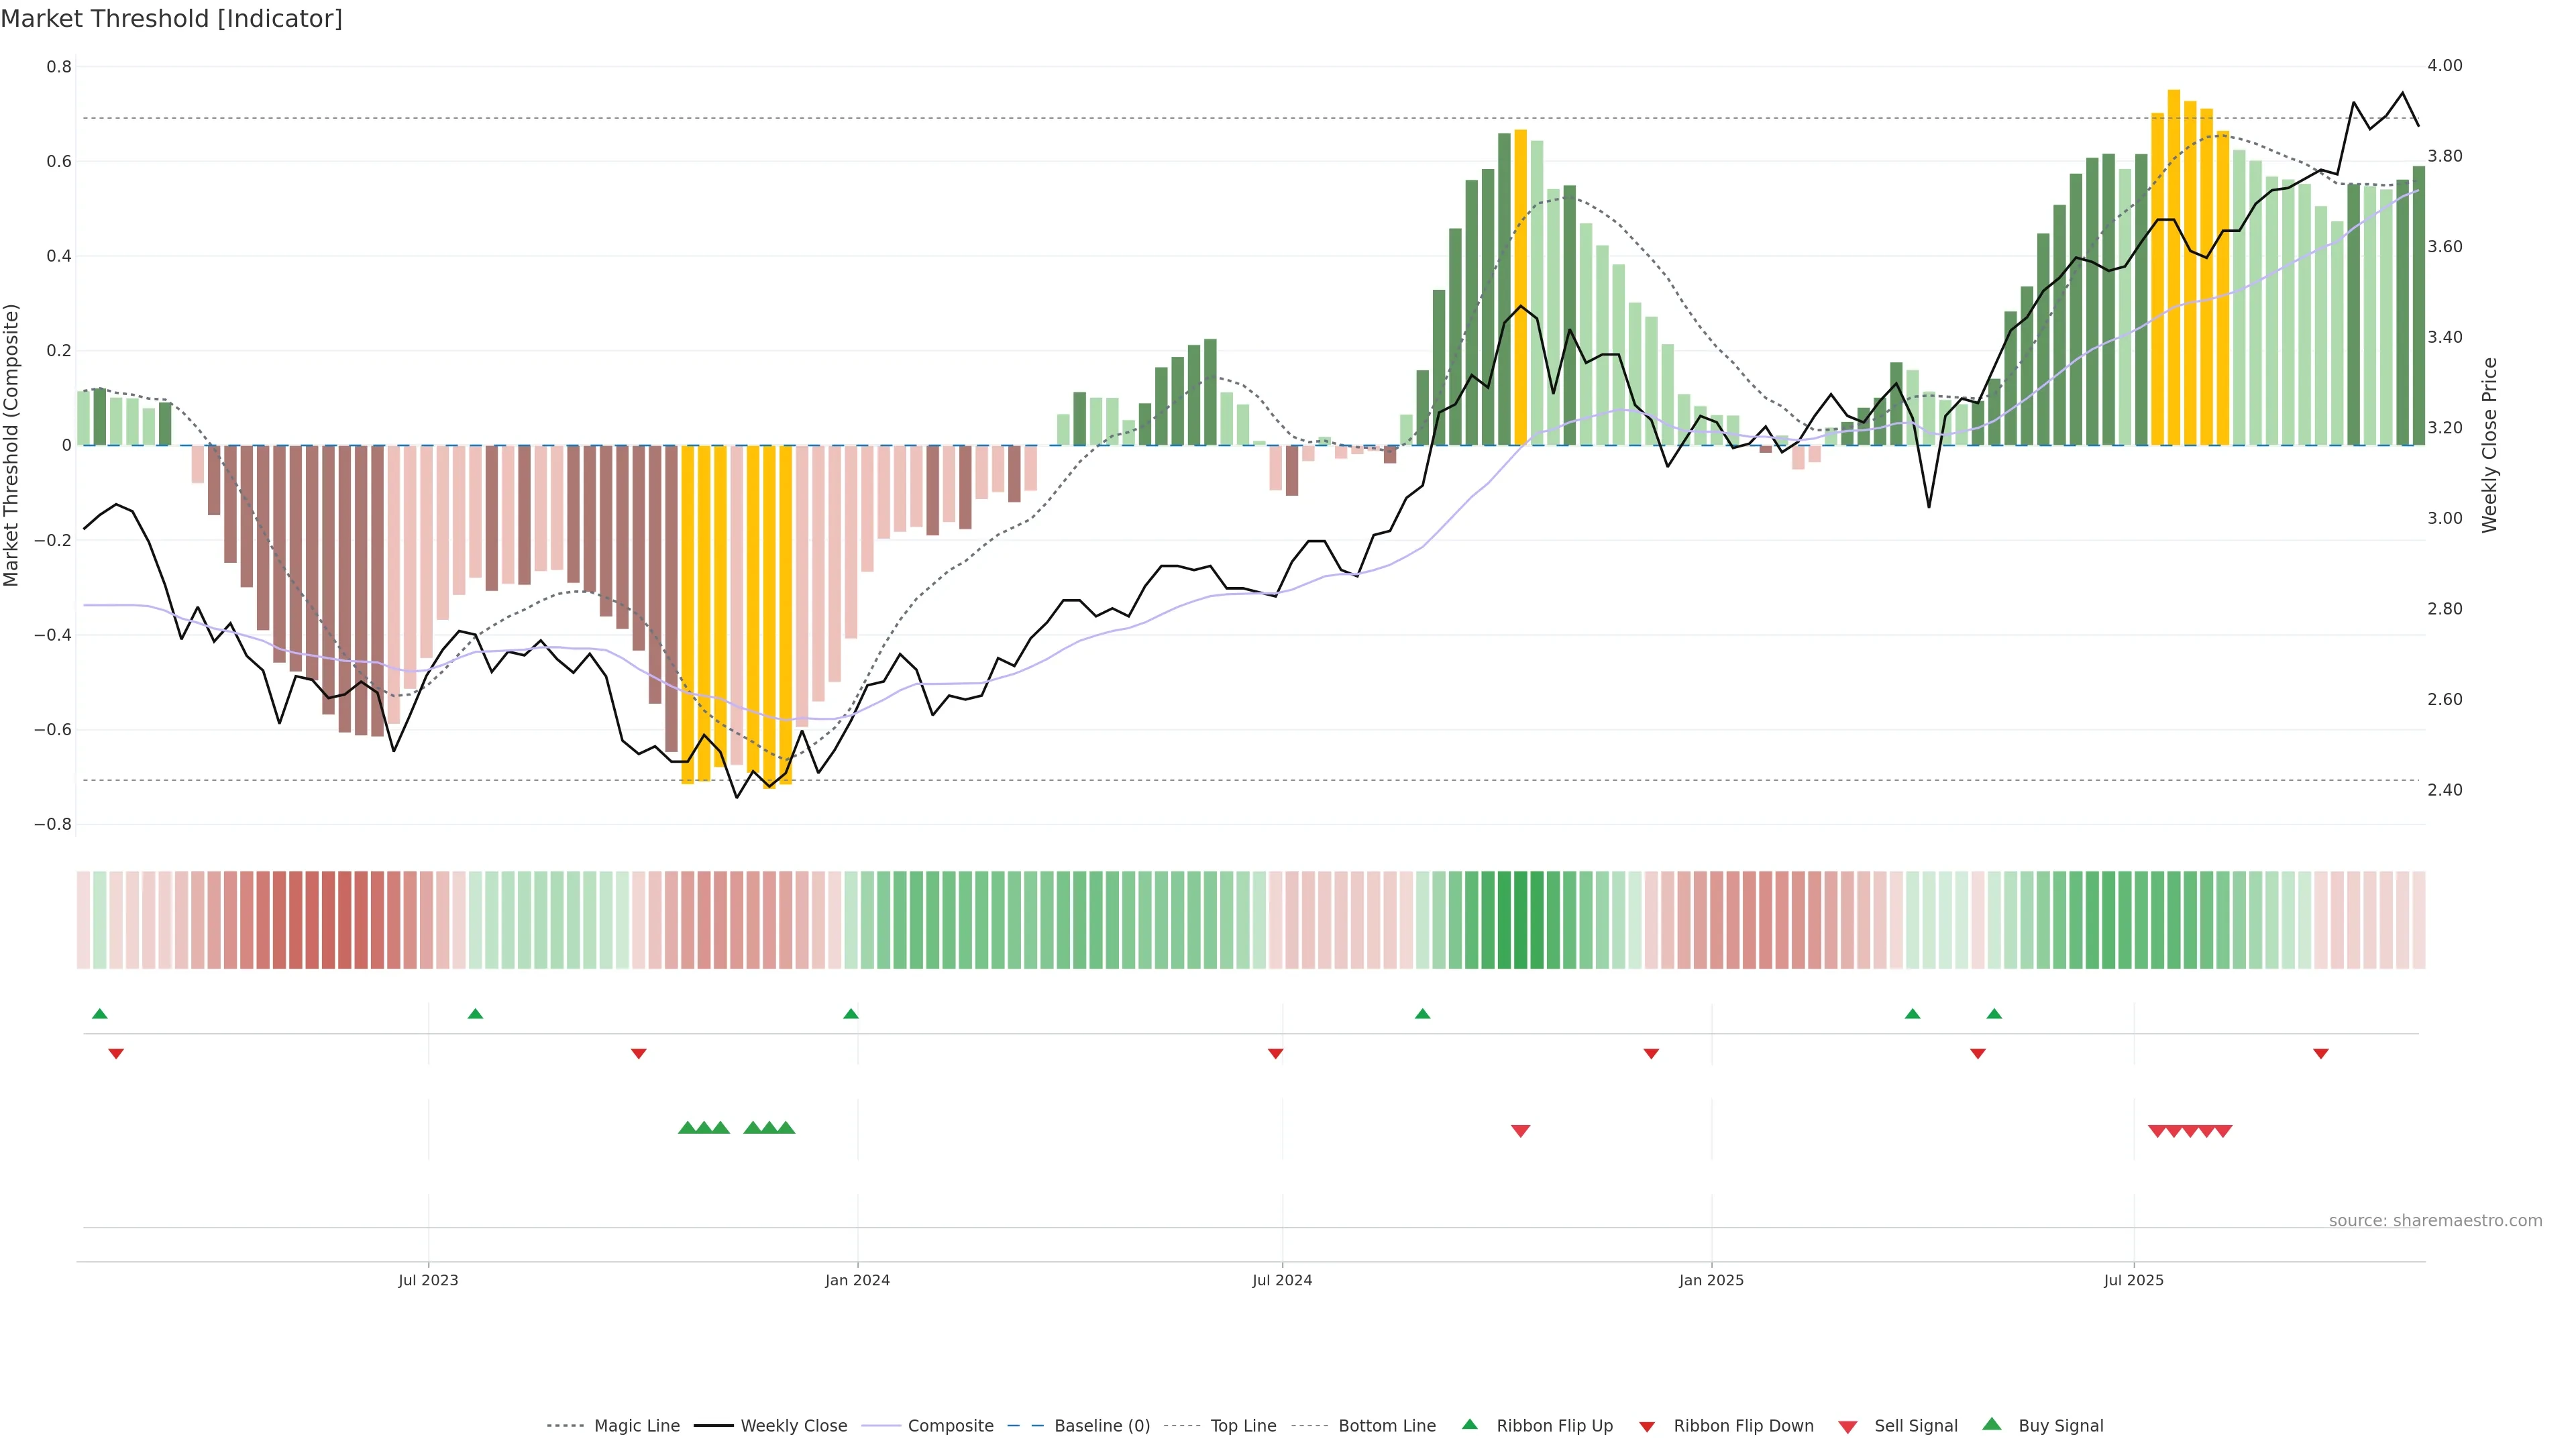The height and width of the screenshot is (1449, 2576).
Task: Click the first ribbon flip up marker at chart start
Action: pyautogui.click(x=99, y=1014)
